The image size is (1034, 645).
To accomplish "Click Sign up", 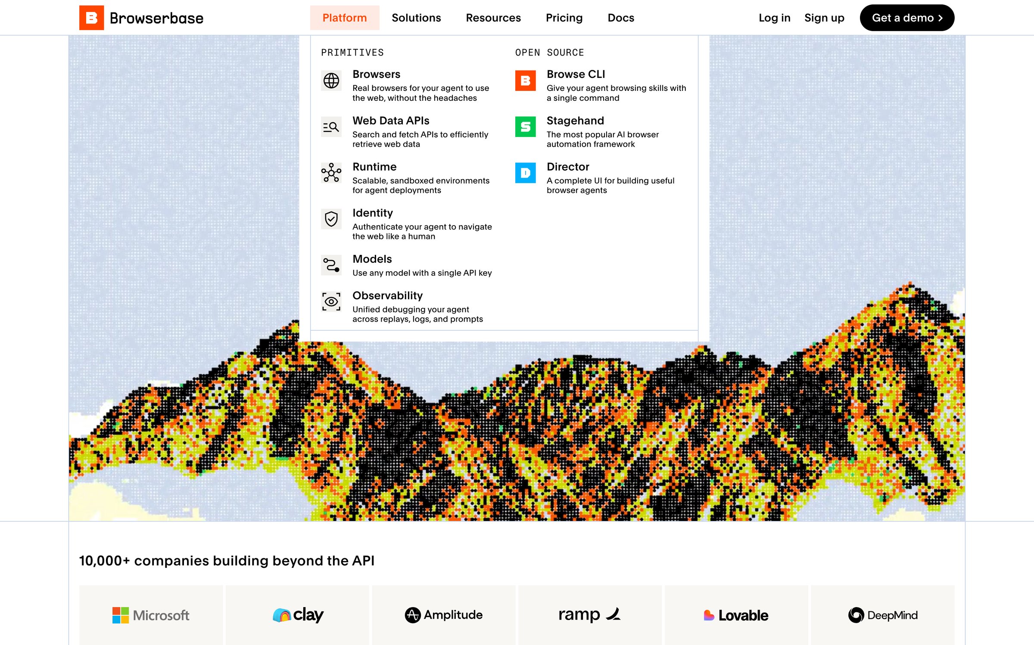I will tap(824, 18).
